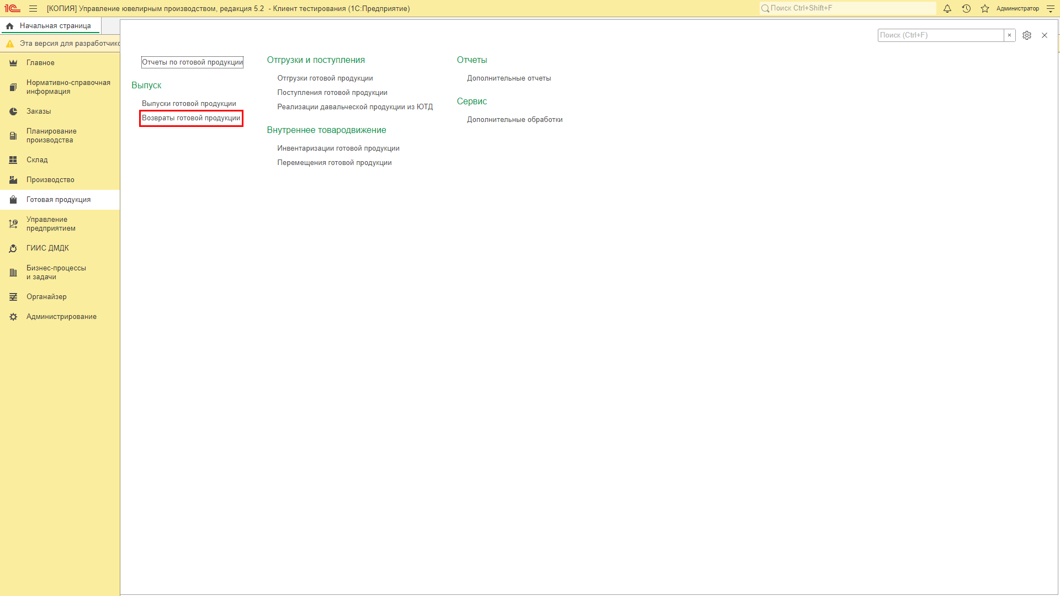1060x596 pixels.
Task: Click Нормативно-справочная информация section icon
Action: (x=13, y=87)
